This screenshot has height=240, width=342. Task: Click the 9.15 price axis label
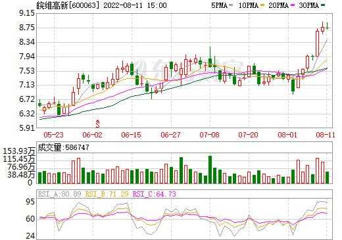coord(27,13)
